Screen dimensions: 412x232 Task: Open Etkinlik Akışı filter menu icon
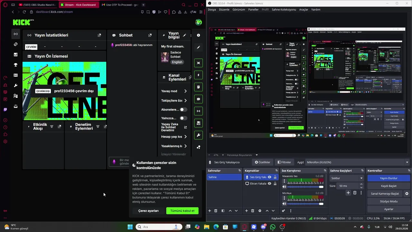(x=51, y=127)
